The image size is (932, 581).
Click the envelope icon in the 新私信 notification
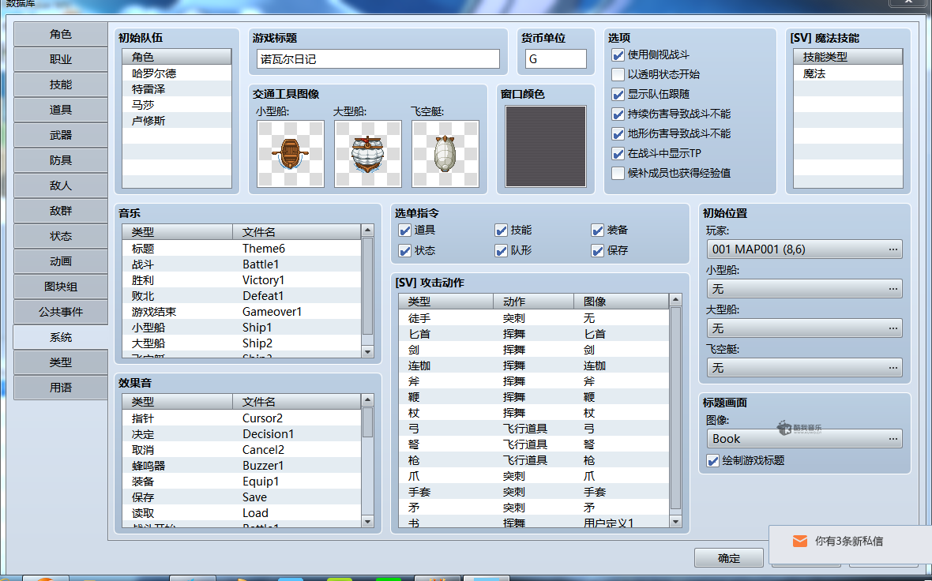[800, 542]
